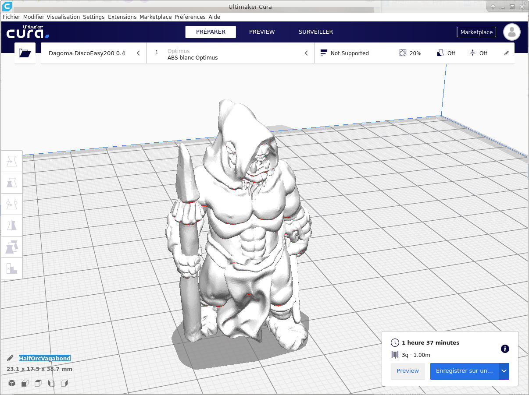This screenshot has height=395, width=529.
Task: Select the Support Blocker tool
Action: pos(12,268)
